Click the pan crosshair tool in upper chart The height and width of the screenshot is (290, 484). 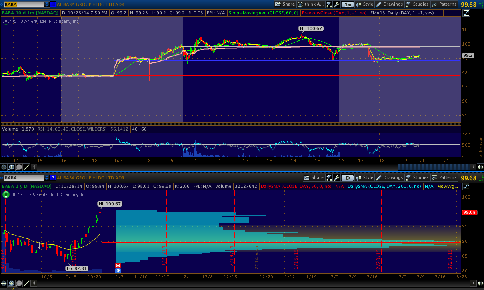point(4,167)
